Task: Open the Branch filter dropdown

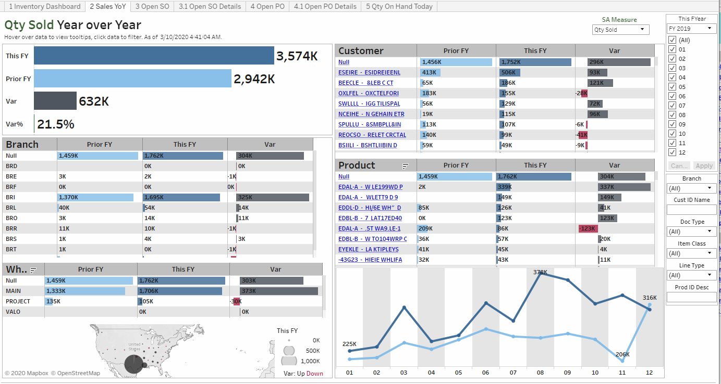Action: (691, 188)
